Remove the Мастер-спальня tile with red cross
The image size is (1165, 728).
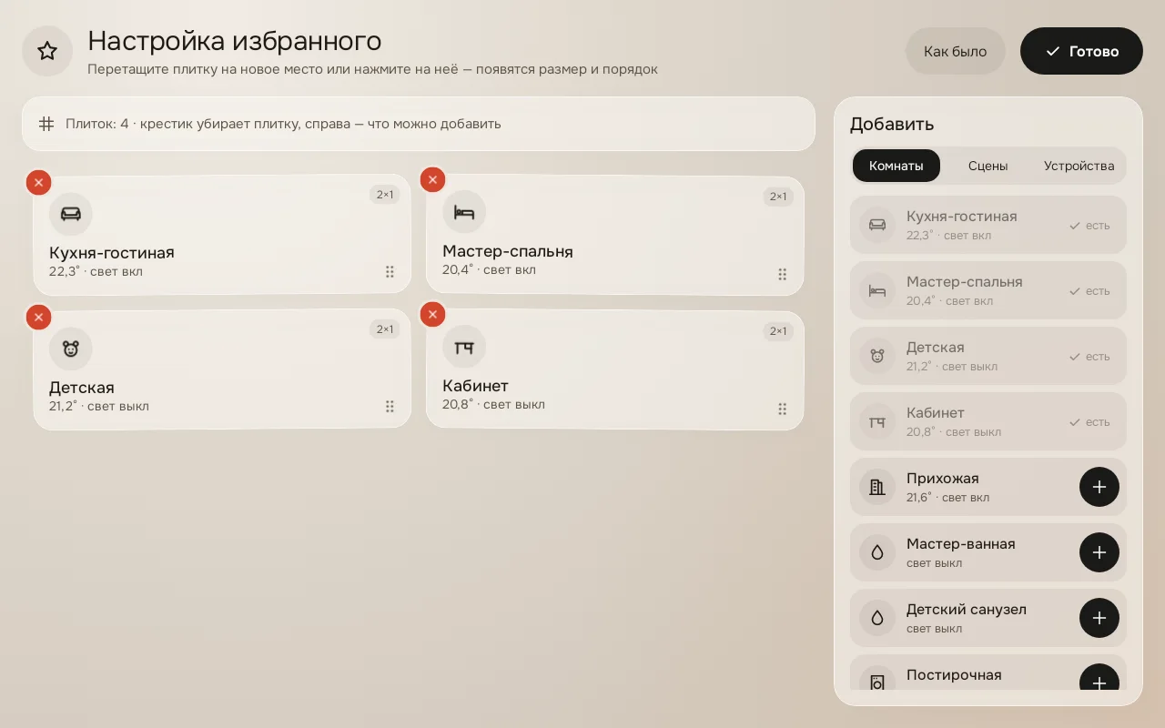pos(432,180)
